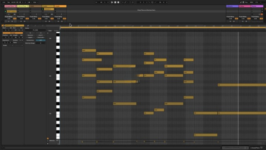Click the Tap tempo button

[x=8, y=2]
